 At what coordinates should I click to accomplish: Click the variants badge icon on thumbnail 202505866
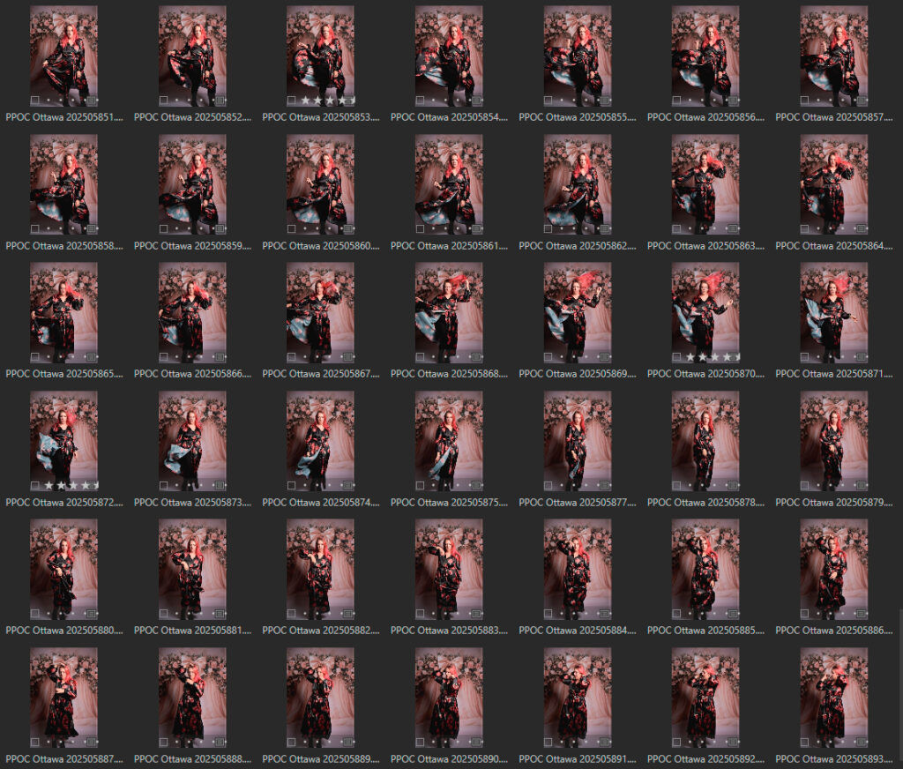pyautogui.click(x=220, y=357)
